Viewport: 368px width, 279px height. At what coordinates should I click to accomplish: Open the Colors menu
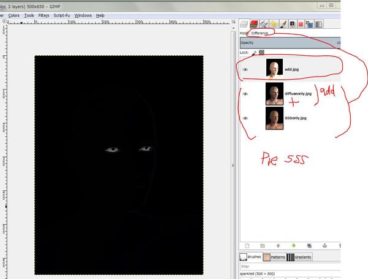13,15
